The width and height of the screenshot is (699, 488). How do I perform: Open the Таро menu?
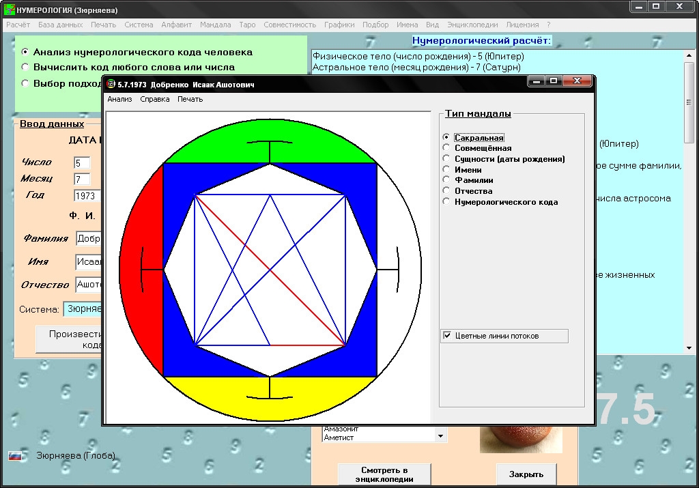247,25
